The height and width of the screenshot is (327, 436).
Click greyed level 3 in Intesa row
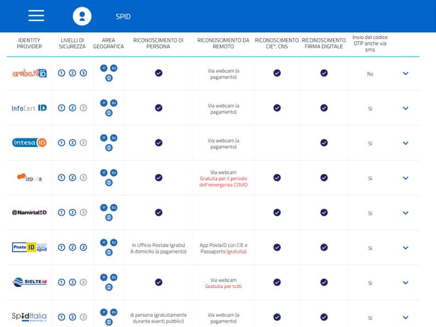83,143
